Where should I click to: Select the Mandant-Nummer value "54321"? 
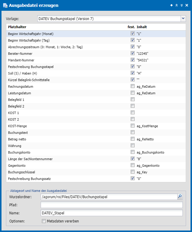pyautogui.click(x=142, y=60)
